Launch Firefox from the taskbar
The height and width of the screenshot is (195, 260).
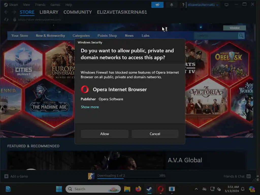(138, 189)
